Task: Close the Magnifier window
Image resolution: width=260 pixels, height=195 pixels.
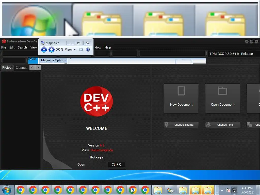Action: coord(87,43)
